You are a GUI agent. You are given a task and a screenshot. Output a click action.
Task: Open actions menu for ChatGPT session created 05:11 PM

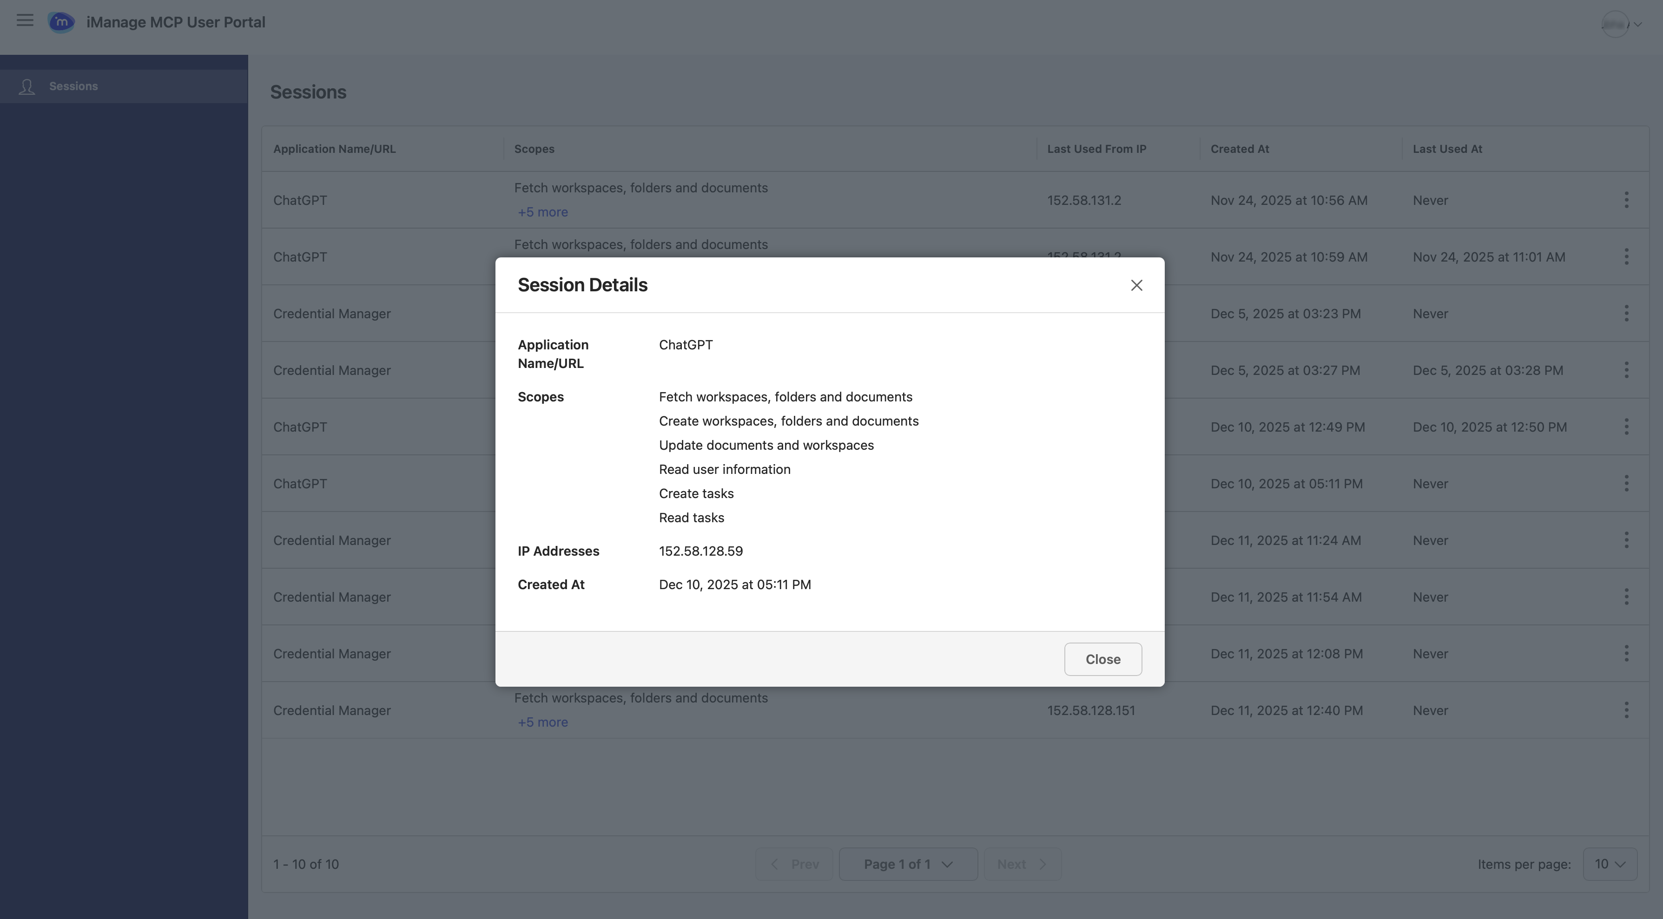click(1626, 484)
